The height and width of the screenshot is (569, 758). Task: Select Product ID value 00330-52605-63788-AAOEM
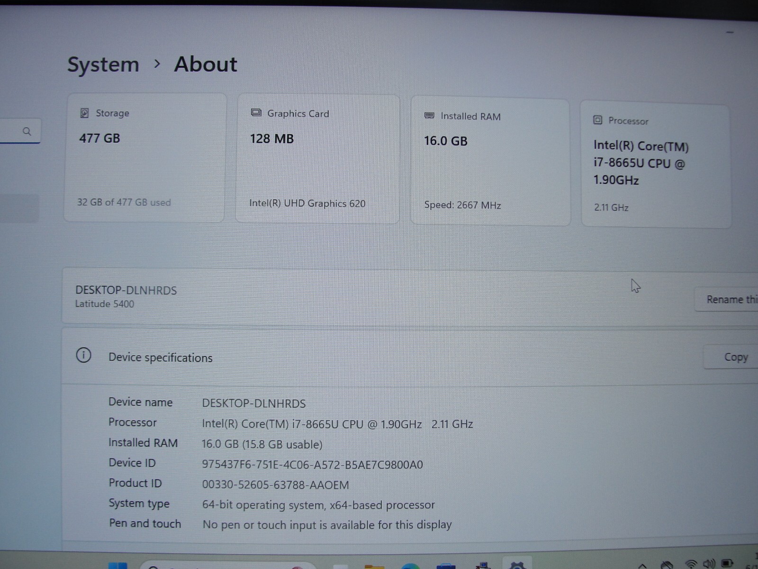pyautogui.click(x=275, y=485)
